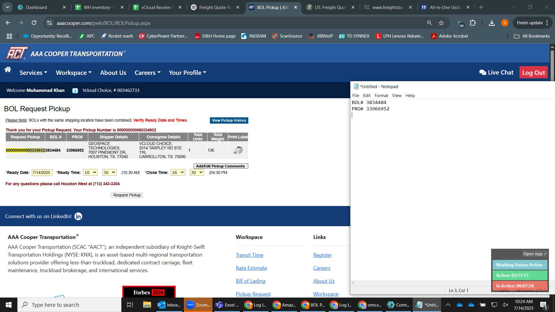The image size is (555, 312).
Task: Open the Rate Estimate footer link
Action: point(251,268)
